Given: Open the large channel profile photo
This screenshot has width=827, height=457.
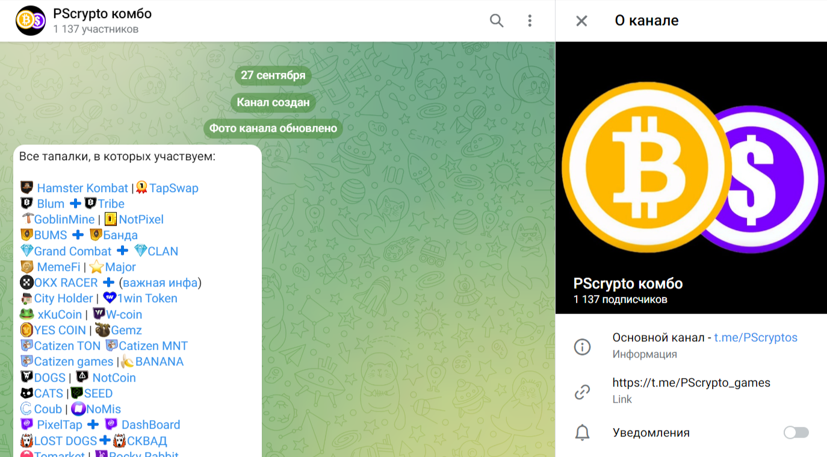Looking at the screenshot, I should 691,178.
